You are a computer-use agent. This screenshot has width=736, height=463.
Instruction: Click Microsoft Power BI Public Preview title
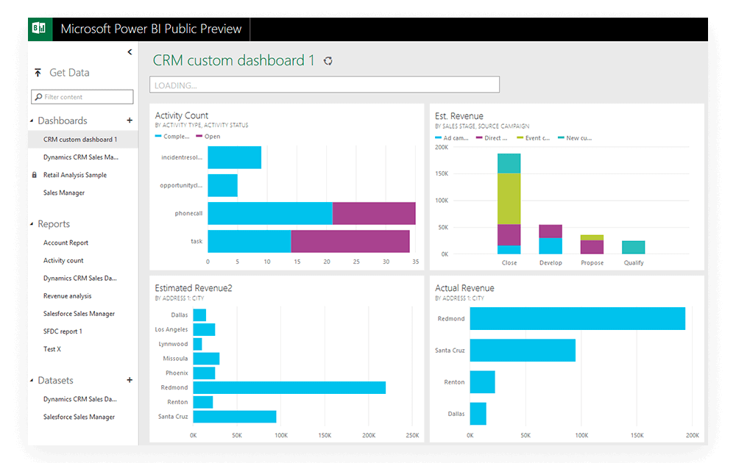[x=151, y=29]
